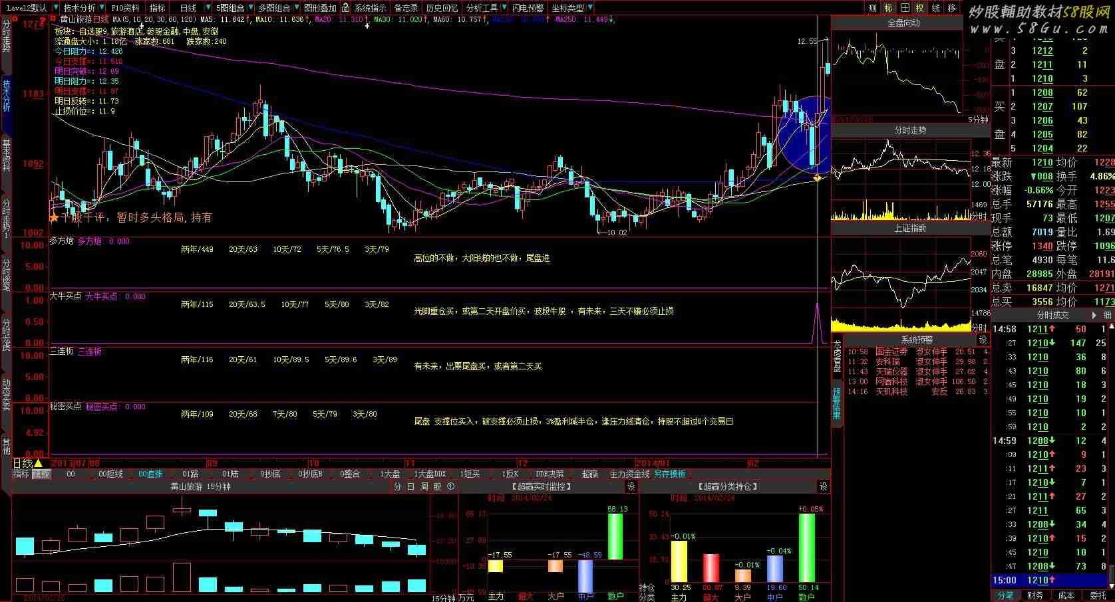The image size is (1115, 602).
Task: Click the 分时成交 panel header
Action: (1052, 315)
